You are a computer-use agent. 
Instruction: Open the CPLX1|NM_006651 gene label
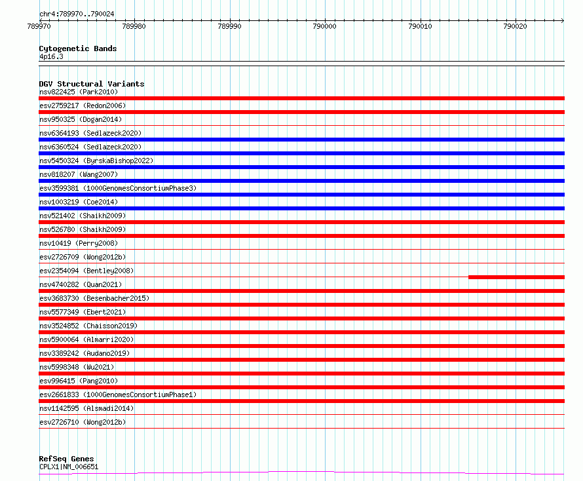[x=69, y=467]
